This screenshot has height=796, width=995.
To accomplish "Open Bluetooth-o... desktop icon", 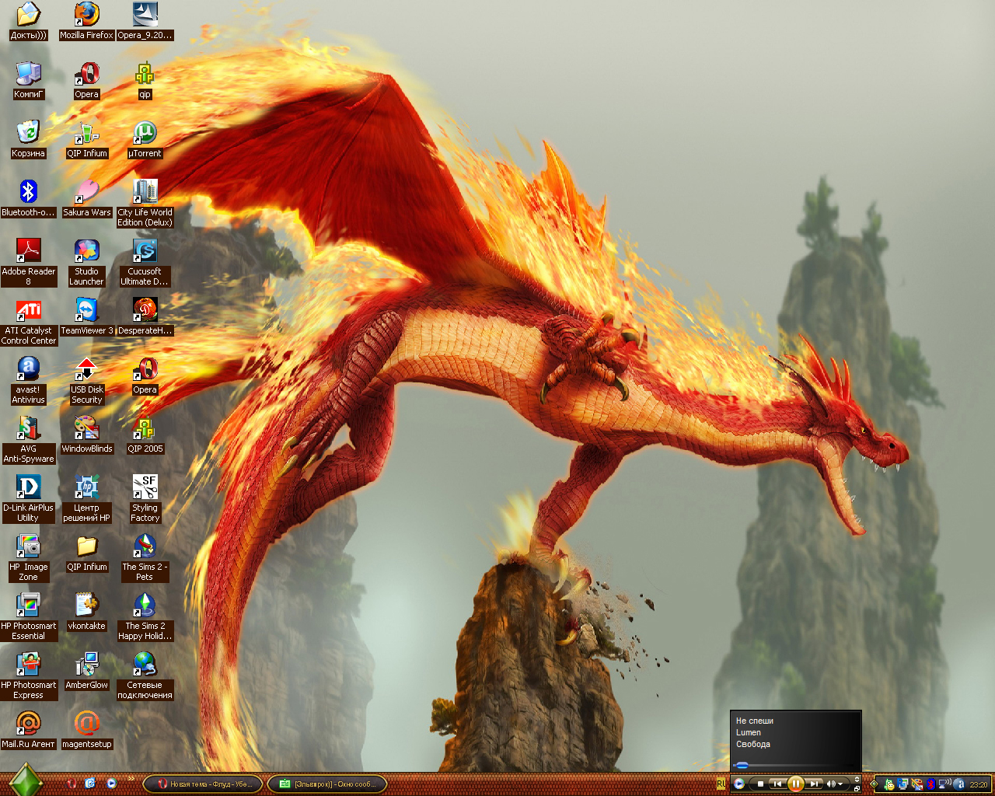I will (28, 199).
